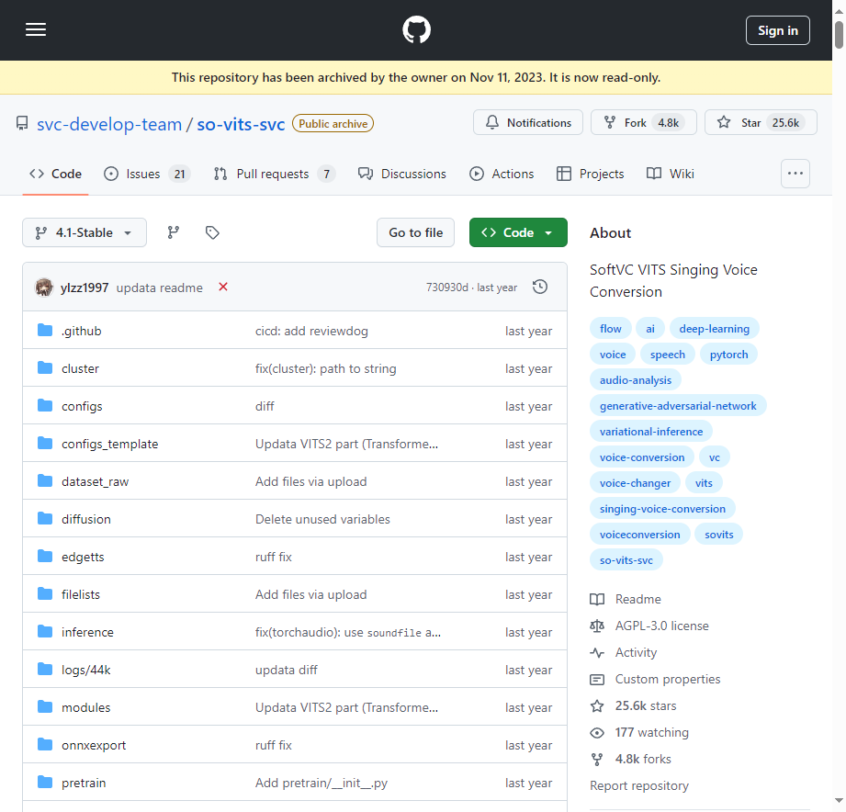Select the voice-changer topic tag

[635, 483]
